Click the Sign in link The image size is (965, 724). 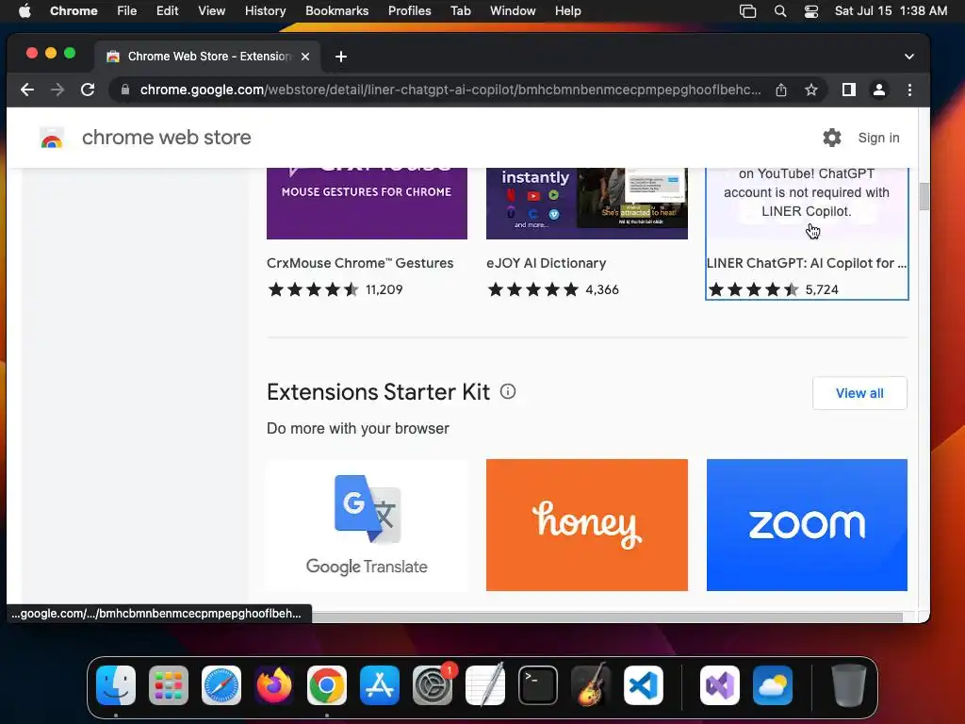pyautogui.click(x=878, y=138)
